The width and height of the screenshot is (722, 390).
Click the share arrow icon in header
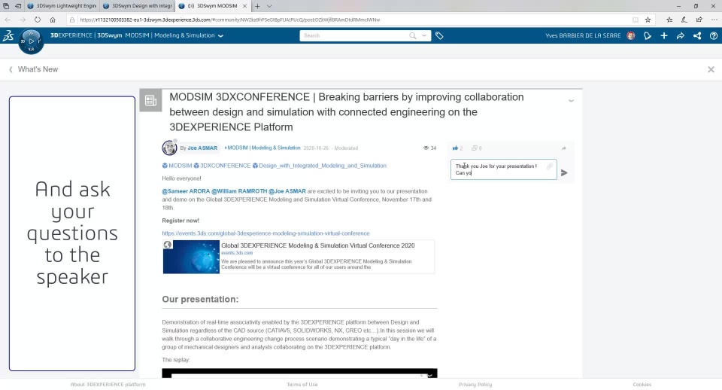[681, 35]
